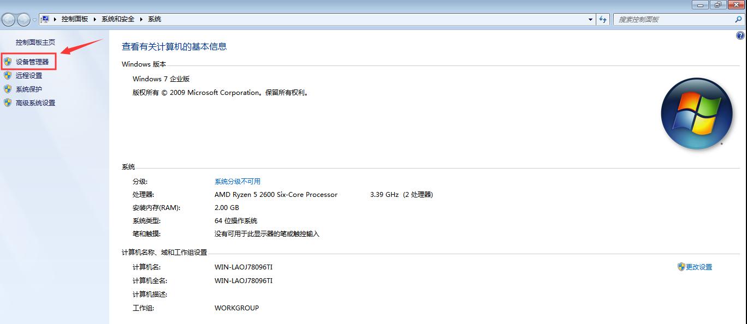Click full computer name value next to 计算机全名
Viewport: 747px width, 324px height.
pos(244,280)
